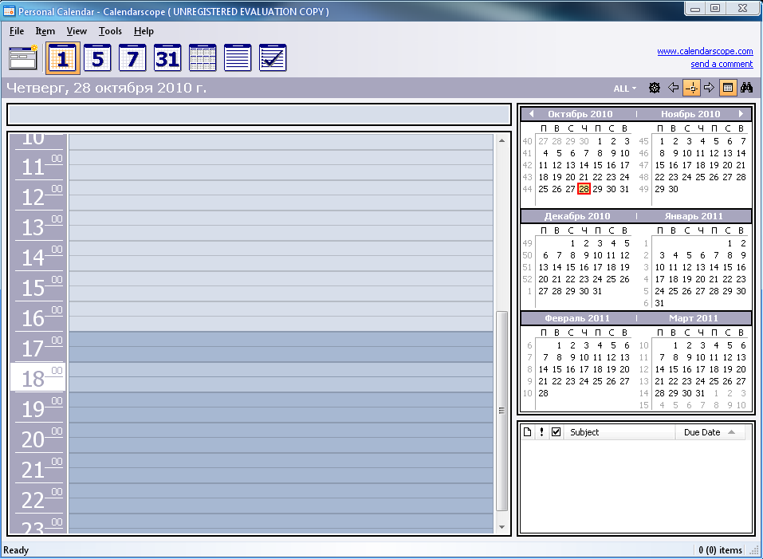
Task: Select the highlighted 18:00 time label
Action: tap(38, 377)
